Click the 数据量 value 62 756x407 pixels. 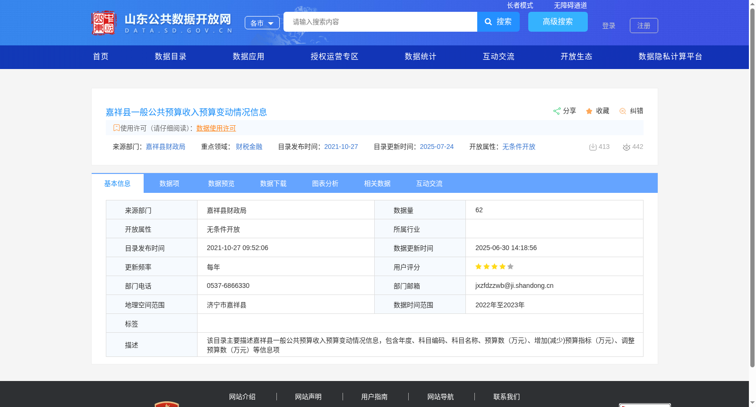coord(479,210)
